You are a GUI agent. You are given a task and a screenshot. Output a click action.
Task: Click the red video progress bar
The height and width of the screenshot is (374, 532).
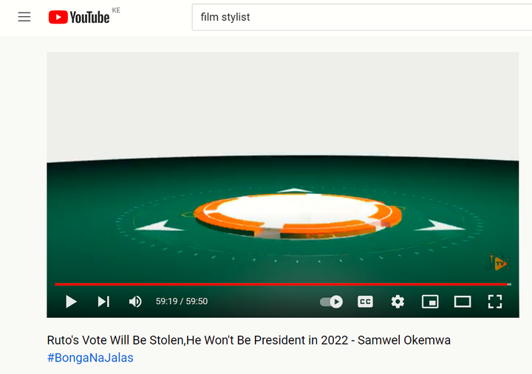click(x=281, y=284)
